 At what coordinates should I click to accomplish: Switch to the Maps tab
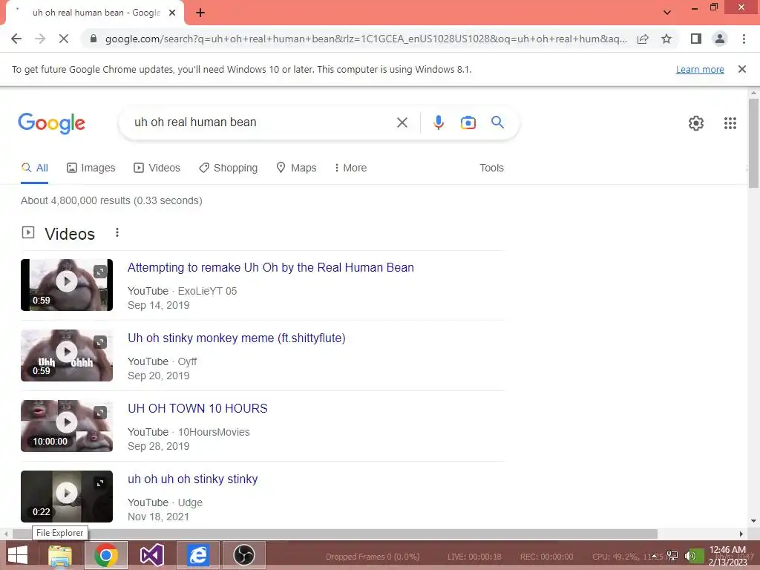point(296,168)
